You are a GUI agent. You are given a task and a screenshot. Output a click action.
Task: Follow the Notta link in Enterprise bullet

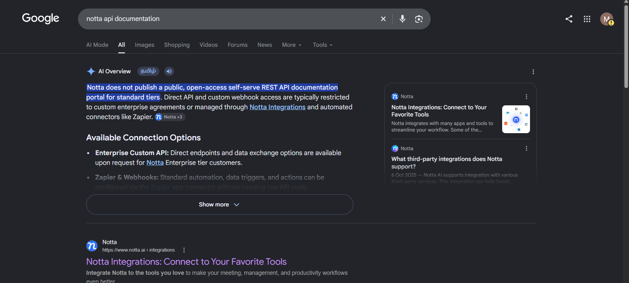pos(155,163)
